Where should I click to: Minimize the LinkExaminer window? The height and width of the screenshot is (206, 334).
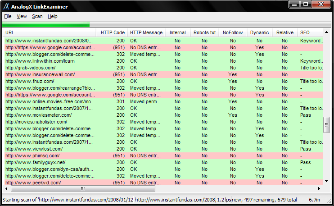point(294,4)
